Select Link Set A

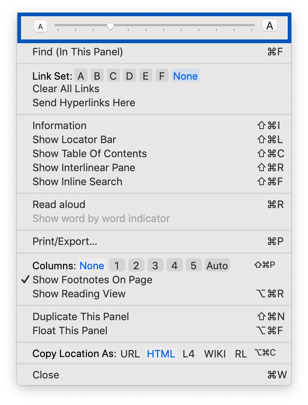click(81, 76)
